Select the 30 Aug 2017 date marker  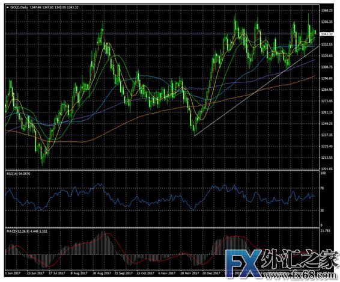[x=102, y=273]
